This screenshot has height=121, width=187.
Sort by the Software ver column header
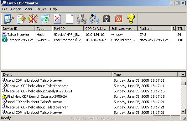pos(123,29)
